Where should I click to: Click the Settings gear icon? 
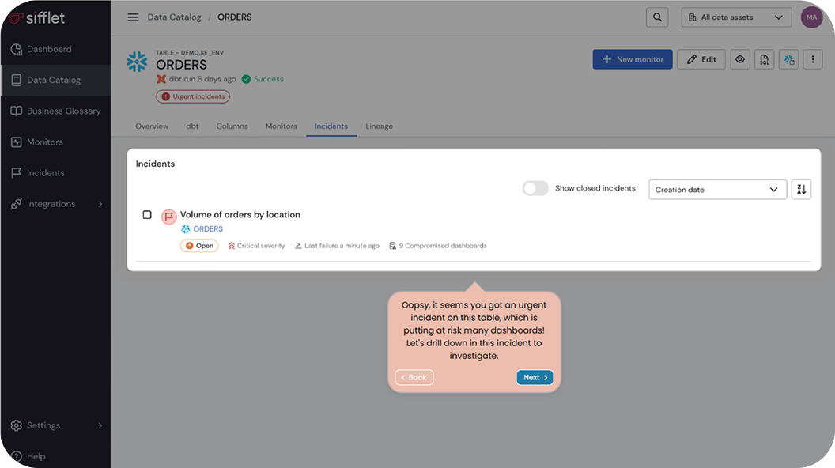17,425
